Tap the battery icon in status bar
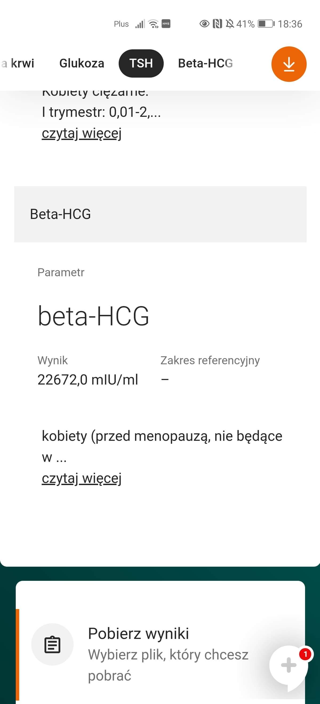320x704 pixels. [266, 24]
